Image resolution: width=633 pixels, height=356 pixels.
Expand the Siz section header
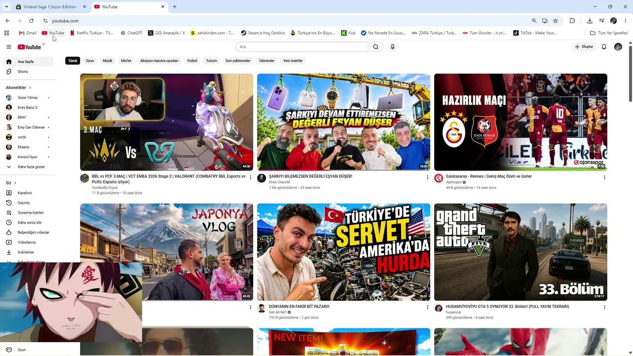coord(11,183)
